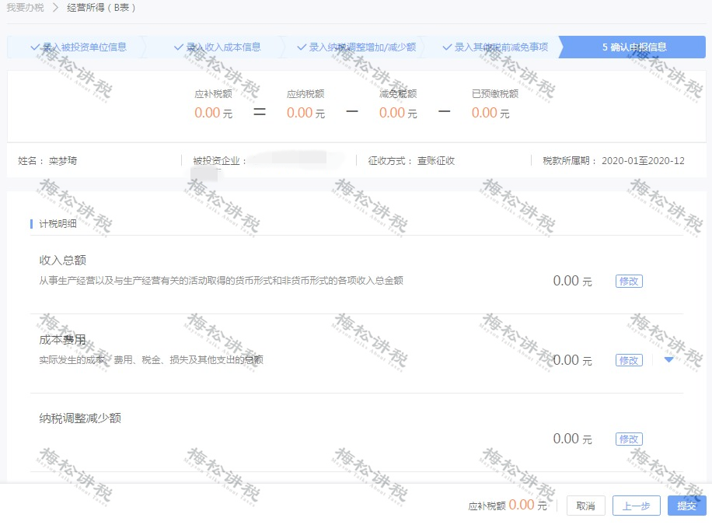
Task: Click the breadcrumb arrow after 我要办税
Action: pos(55,8)
